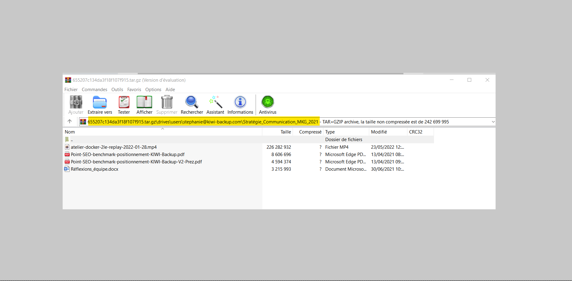Maximize the WinRAR window
Viewport: 572px width, 281px height.
coord(469,80)
